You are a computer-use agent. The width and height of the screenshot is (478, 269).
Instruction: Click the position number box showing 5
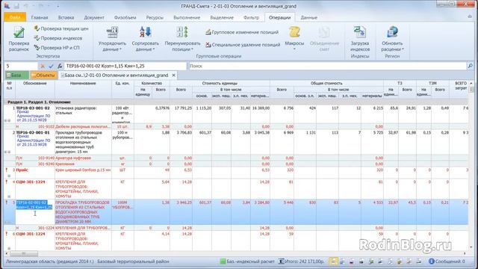coord(21,66)
